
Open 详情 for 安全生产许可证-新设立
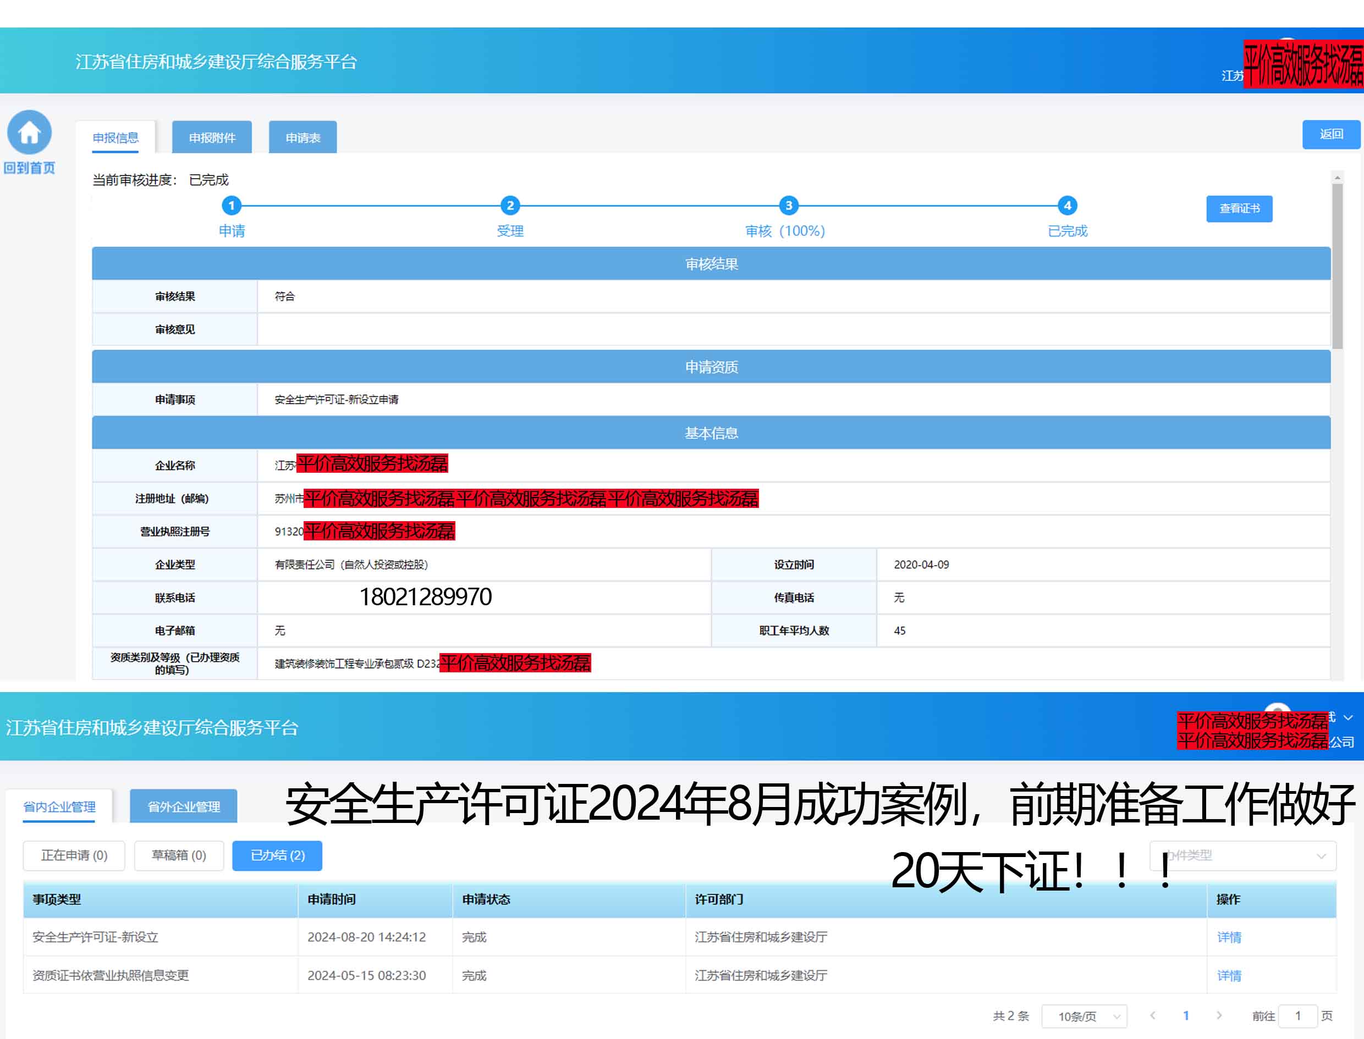[1229, 938]
